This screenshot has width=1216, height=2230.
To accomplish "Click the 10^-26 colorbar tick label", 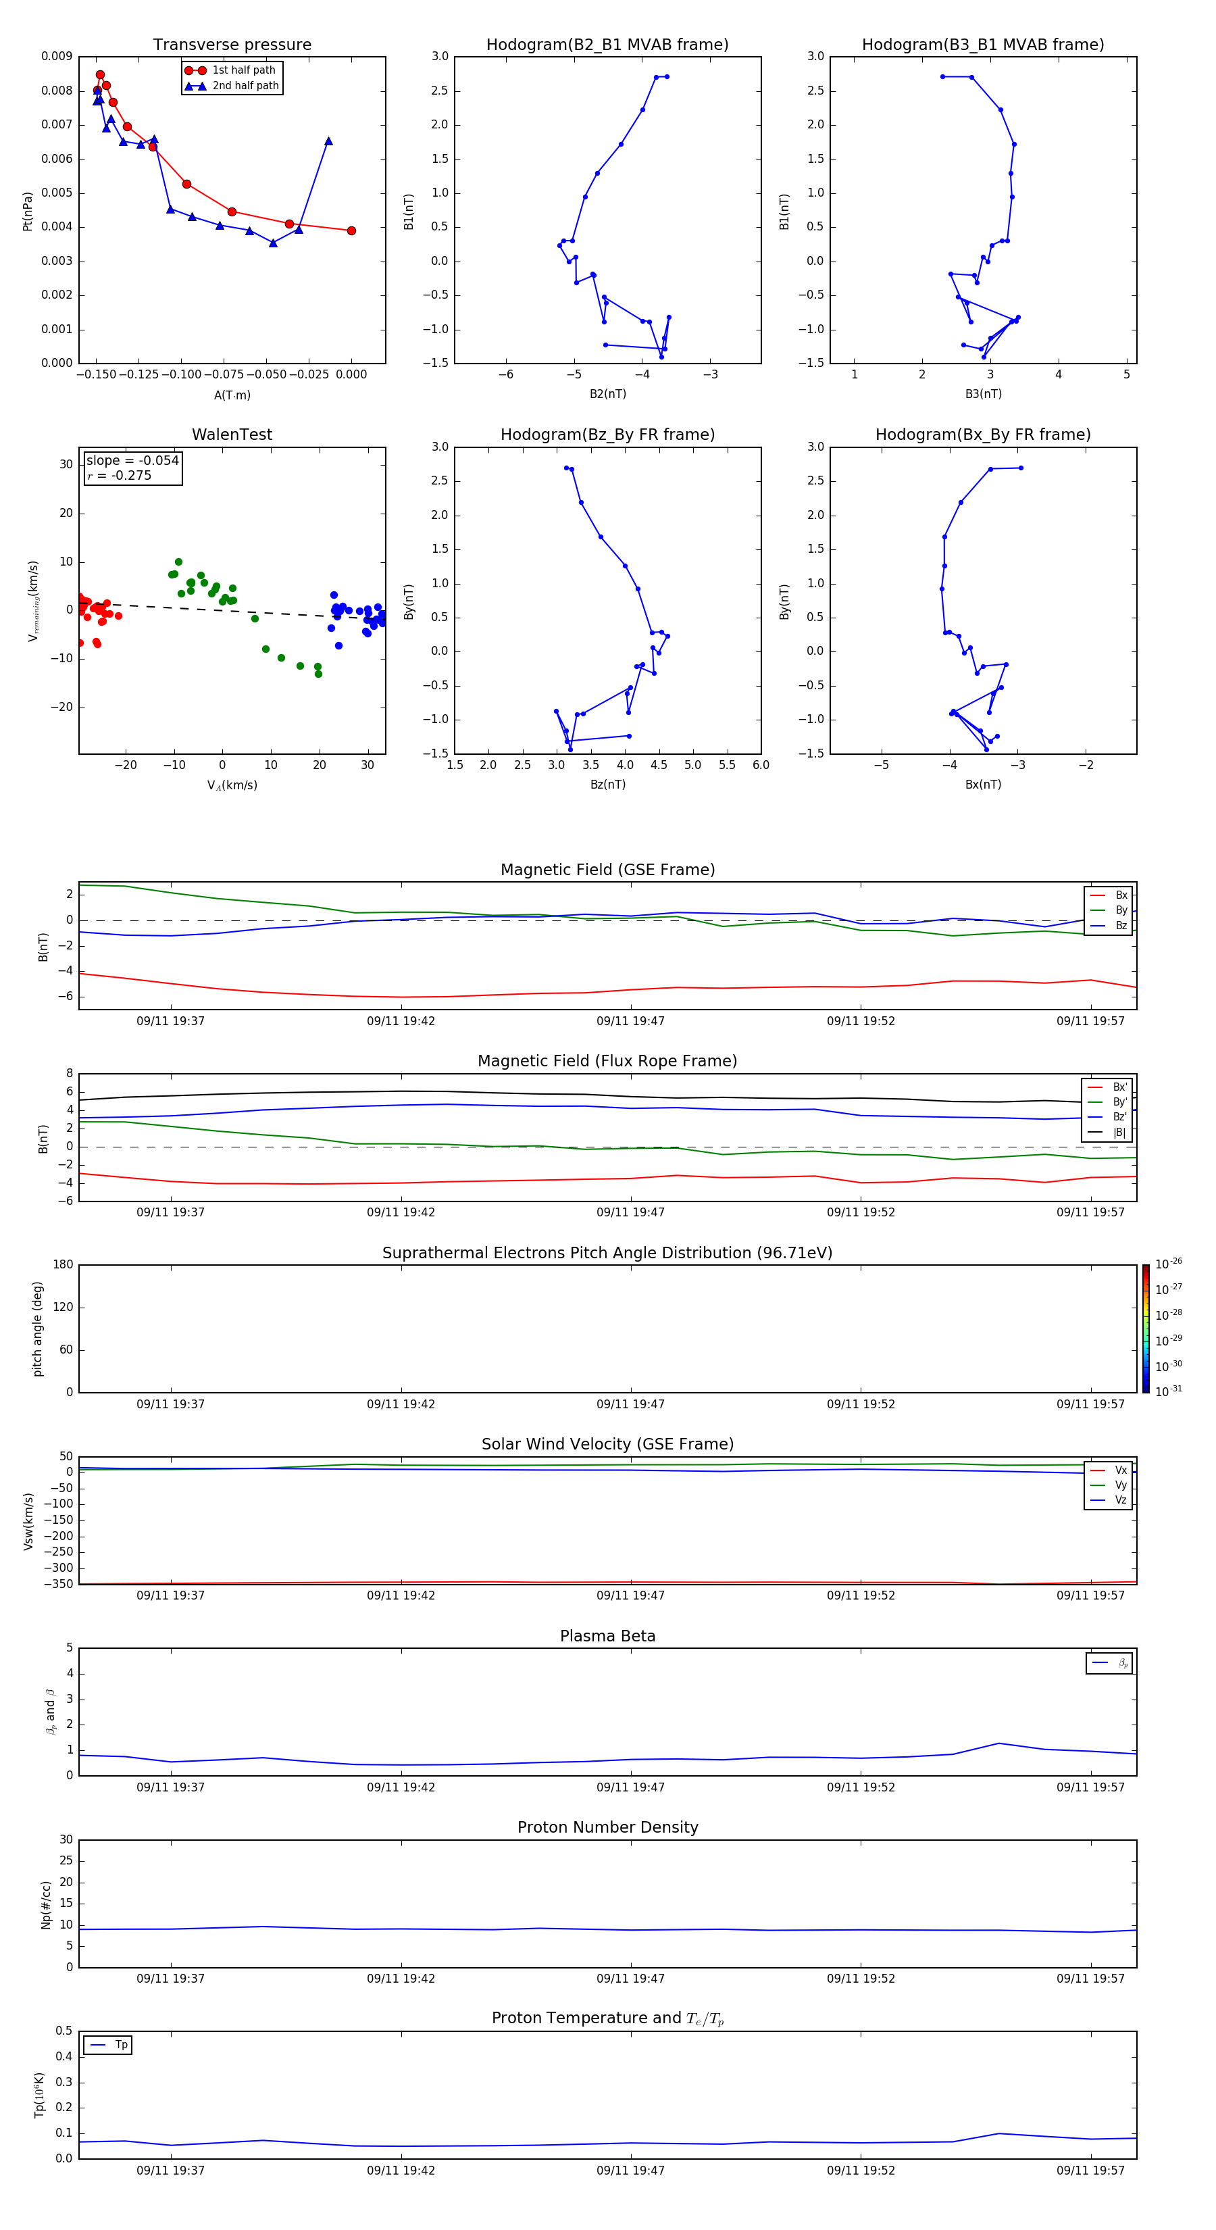I will (x=1169, y=1264).
